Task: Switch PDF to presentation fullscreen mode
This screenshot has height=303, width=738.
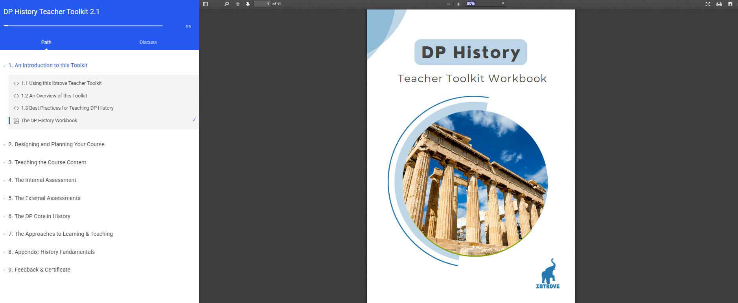Action: [708, 4]
